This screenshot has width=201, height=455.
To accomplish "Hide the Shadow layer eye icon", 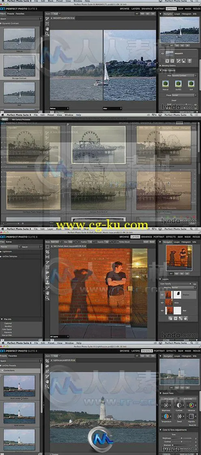I will [162, 294].
